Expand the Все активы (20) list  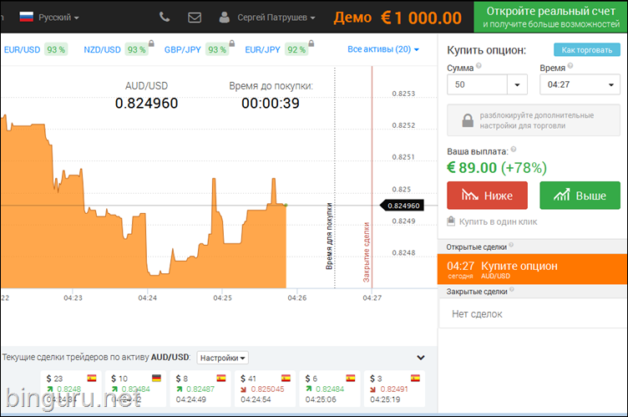383,49
